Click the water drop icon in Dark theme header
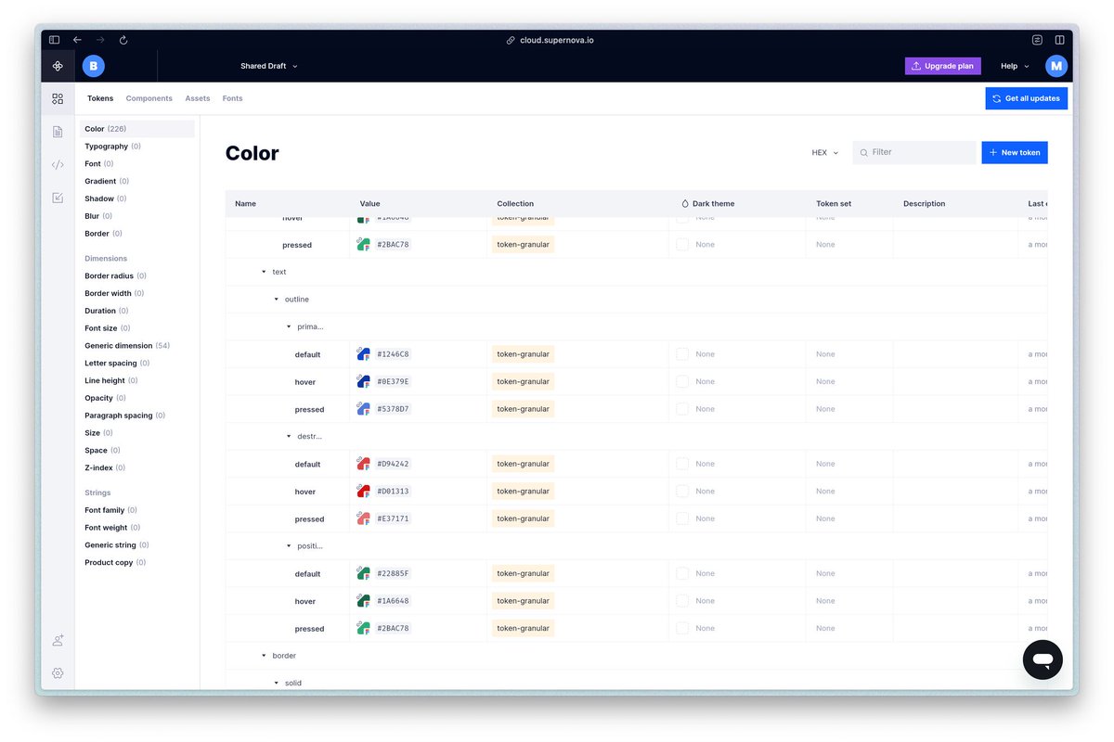1114x742 pixels. pyautogui.click(x=685, y=203)
